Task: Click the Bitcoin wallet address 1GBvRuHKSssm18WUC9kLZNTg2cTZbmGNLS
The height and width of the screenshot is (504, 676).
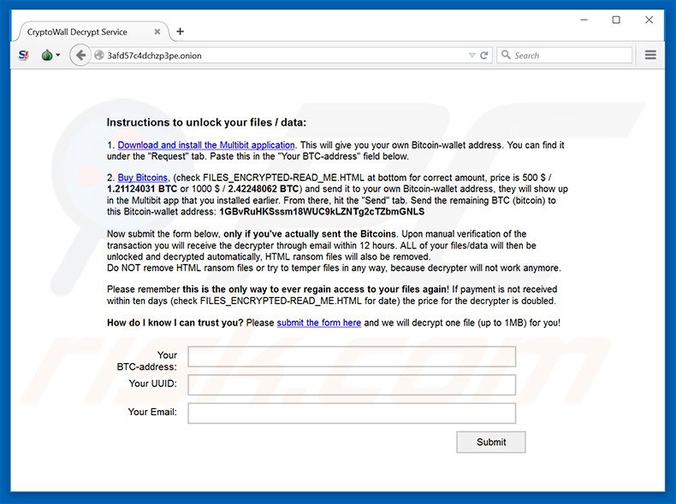Action: click(322, 212)
